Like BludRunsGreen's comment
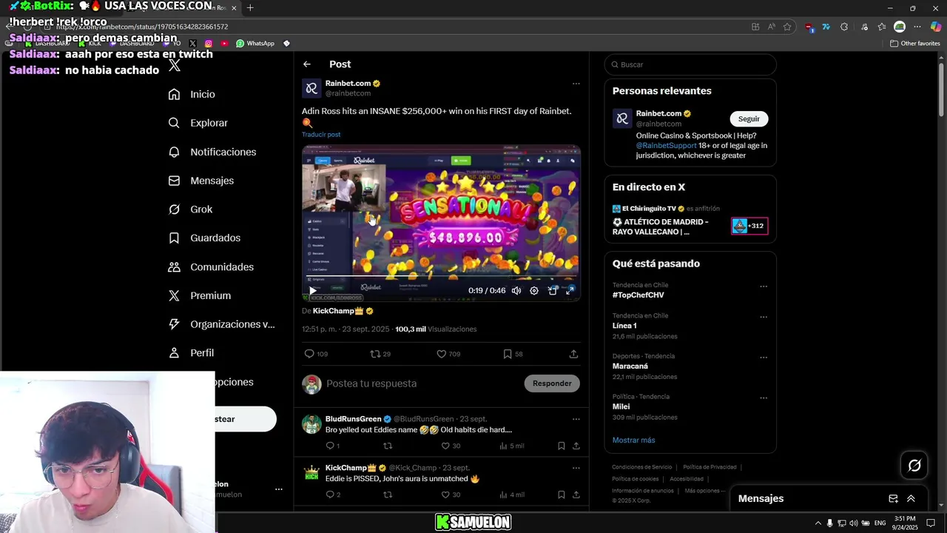This screenshot has width=947, height=533. (x=451, y=446)
